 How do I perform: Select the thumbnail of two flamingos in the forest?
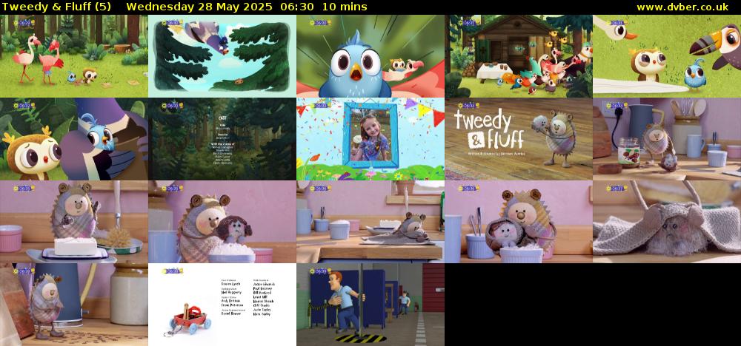pos(74,56)
